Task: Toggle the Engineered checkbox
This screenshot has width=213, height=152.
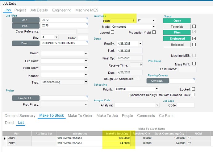Action: coord(194,38)
